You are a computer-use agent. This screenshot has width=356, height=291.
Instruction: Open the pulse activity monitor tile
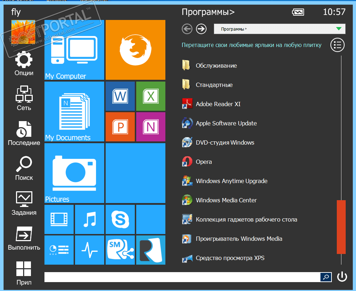[90, 250]
